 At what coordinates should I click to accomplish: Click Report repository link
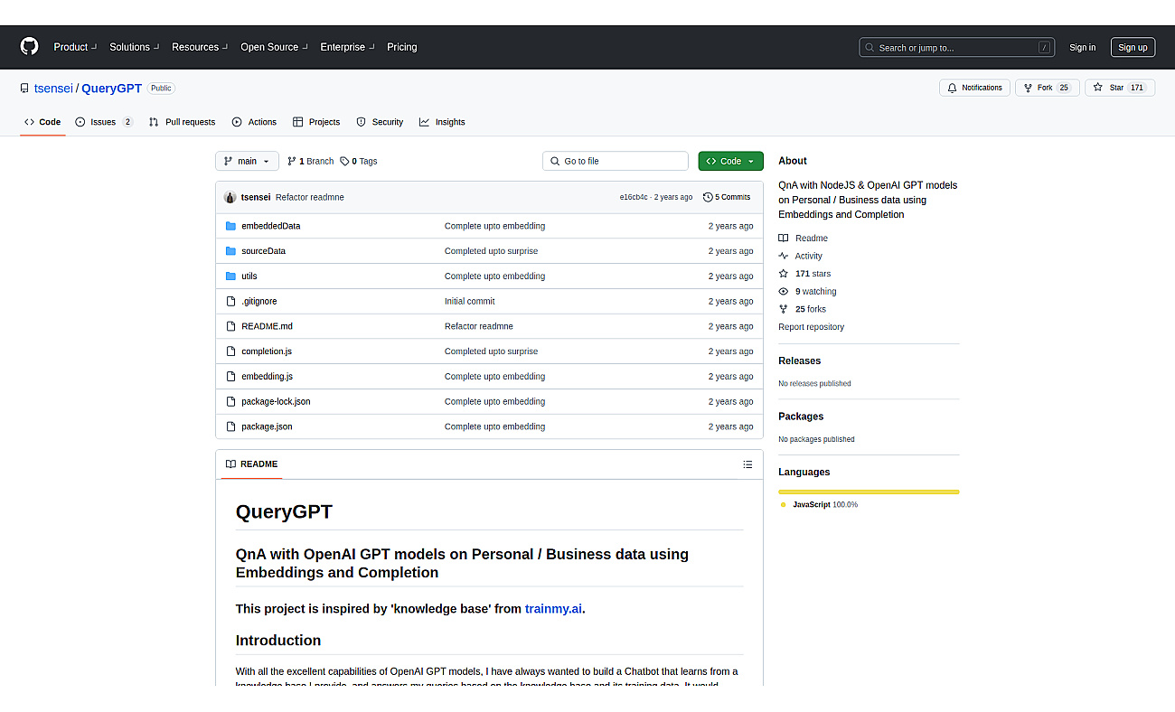[x=811, y=327]
